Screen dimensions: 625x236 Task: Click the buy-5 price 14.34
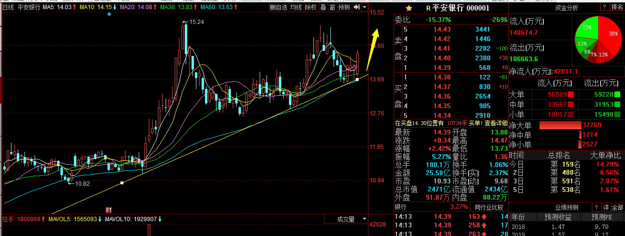(x=442, y=115)
